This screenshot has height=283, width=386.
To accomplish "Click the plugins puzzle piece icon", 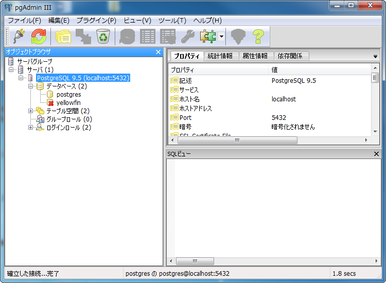I will tap(208, 37).
